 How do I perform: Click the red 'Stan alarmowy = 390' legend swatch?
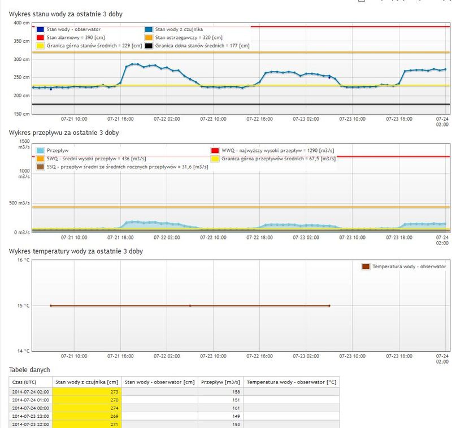(x=41, y=37)
